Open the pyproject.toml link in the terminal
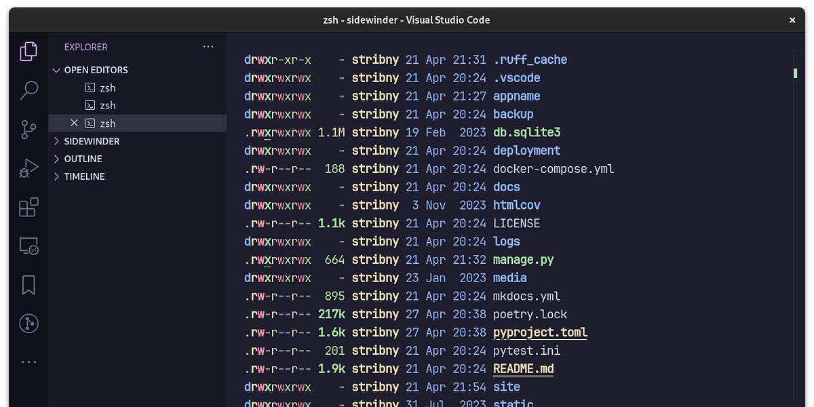814x407 pixels. pos(540,332)
